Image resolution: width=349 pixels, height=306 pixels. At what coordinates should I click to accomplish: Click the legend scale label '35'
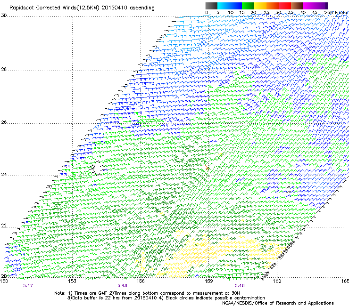pos(291,13)
